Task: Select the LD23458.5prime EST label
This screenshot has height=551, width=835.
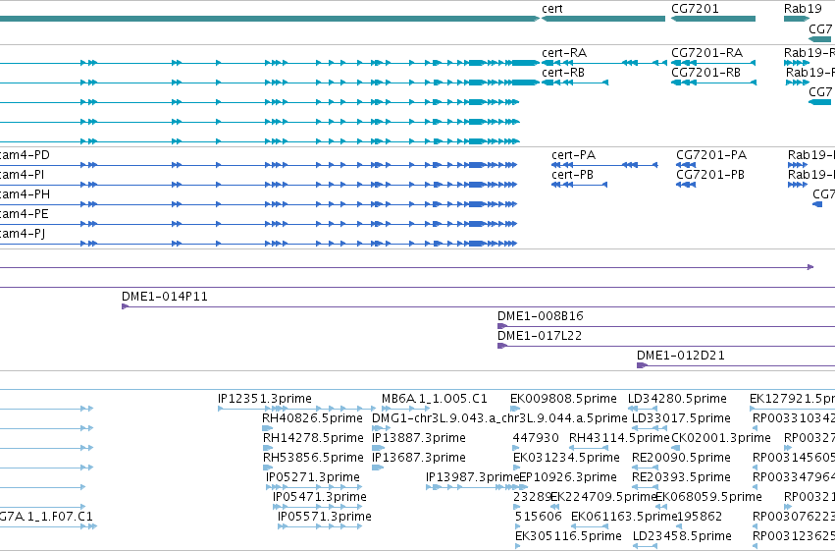Action: [682, 536]
